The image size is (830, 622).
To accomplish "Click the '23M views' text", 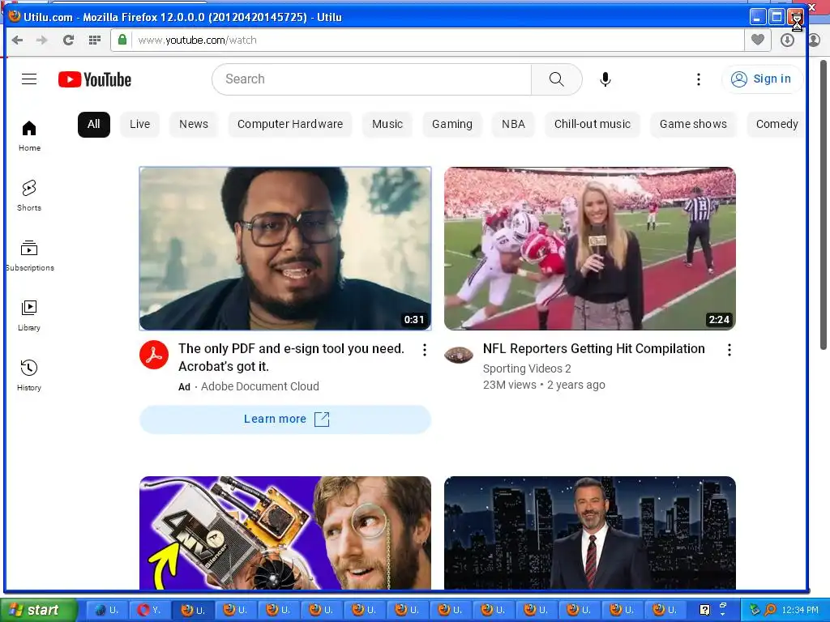I will (509, 385).
